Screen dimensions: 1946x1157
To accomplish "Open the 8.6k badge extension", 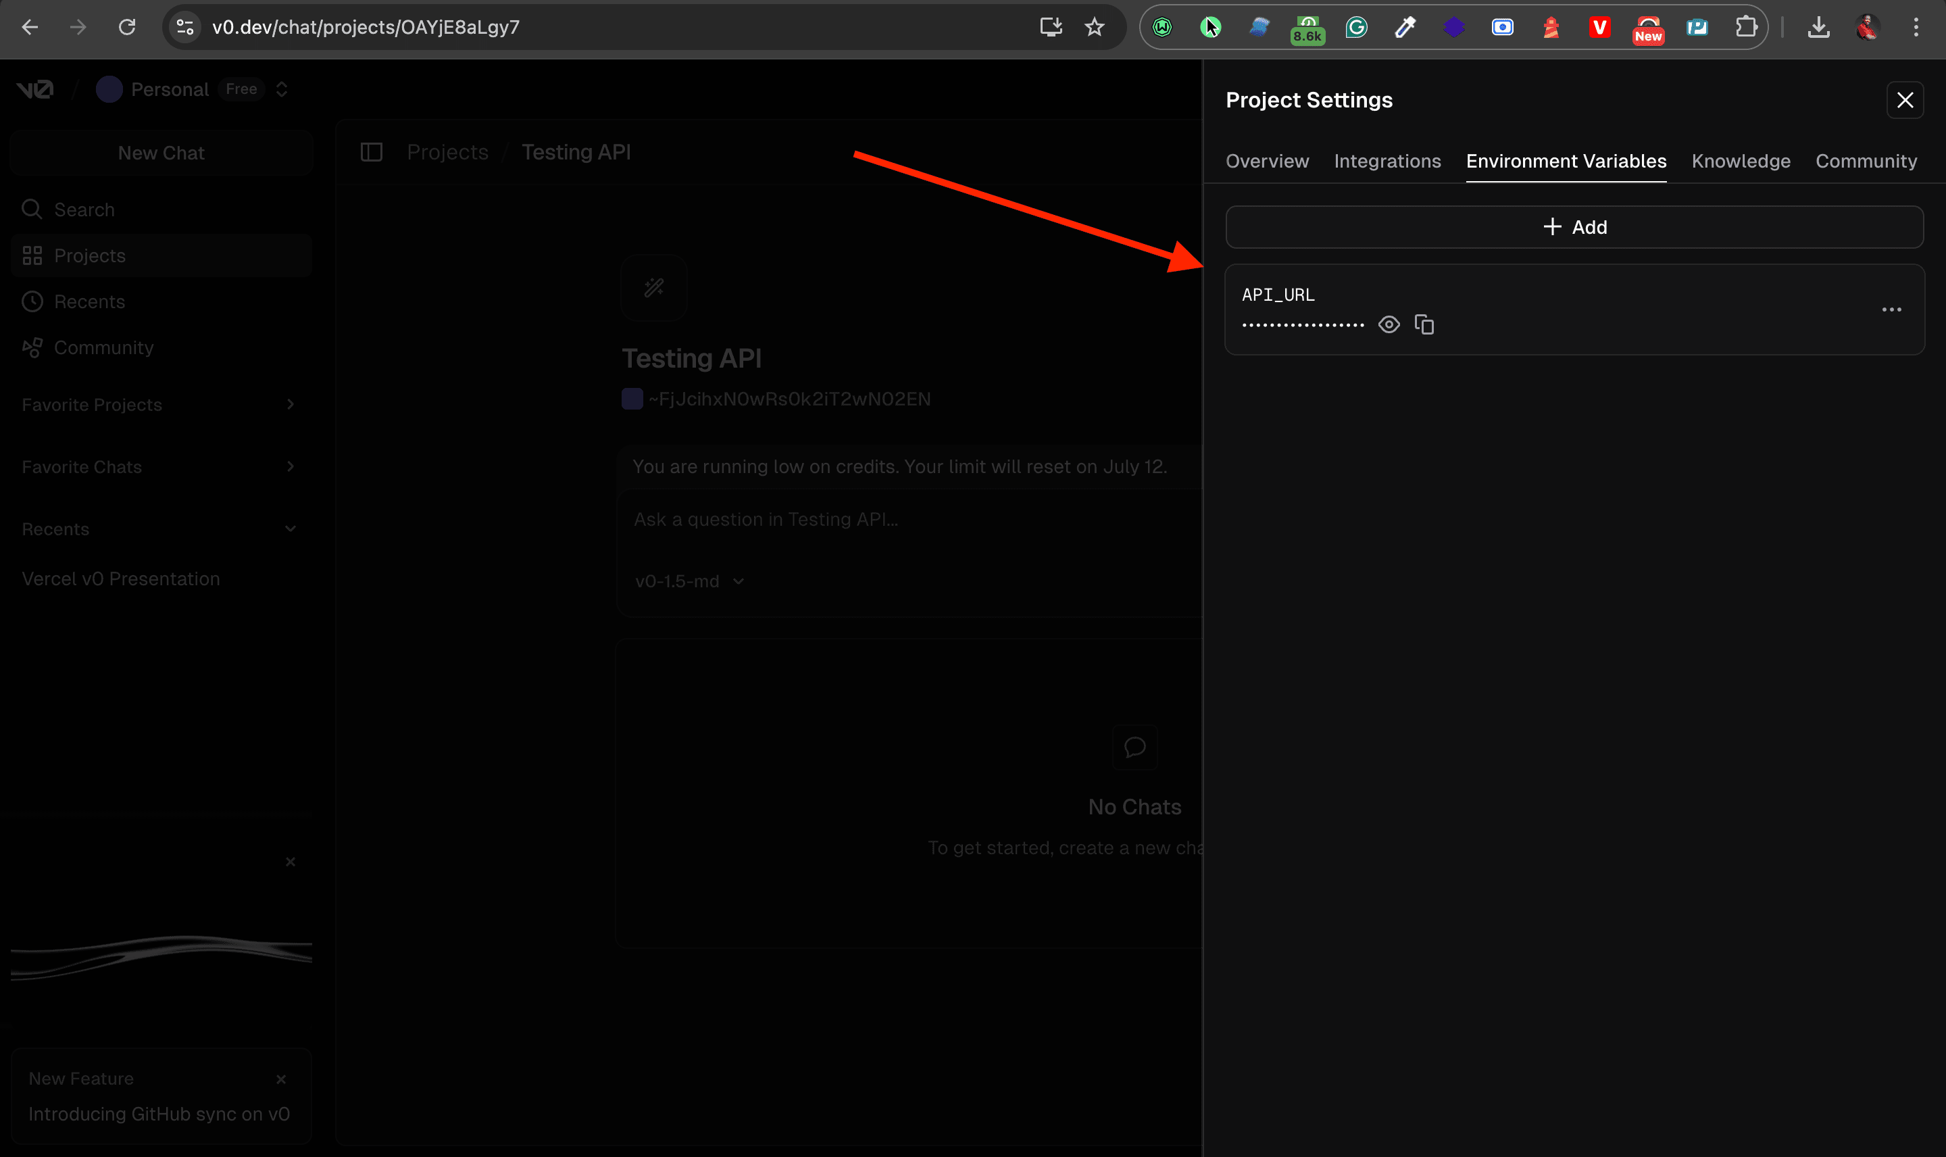I will tap(1307, 29).
